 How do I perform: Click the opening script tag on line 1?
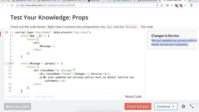[x=53, y=32]
